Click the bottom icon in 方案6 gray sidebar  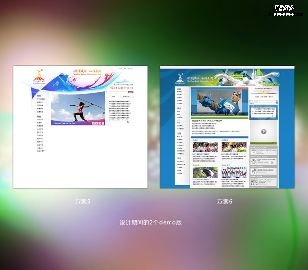point(254,180)
